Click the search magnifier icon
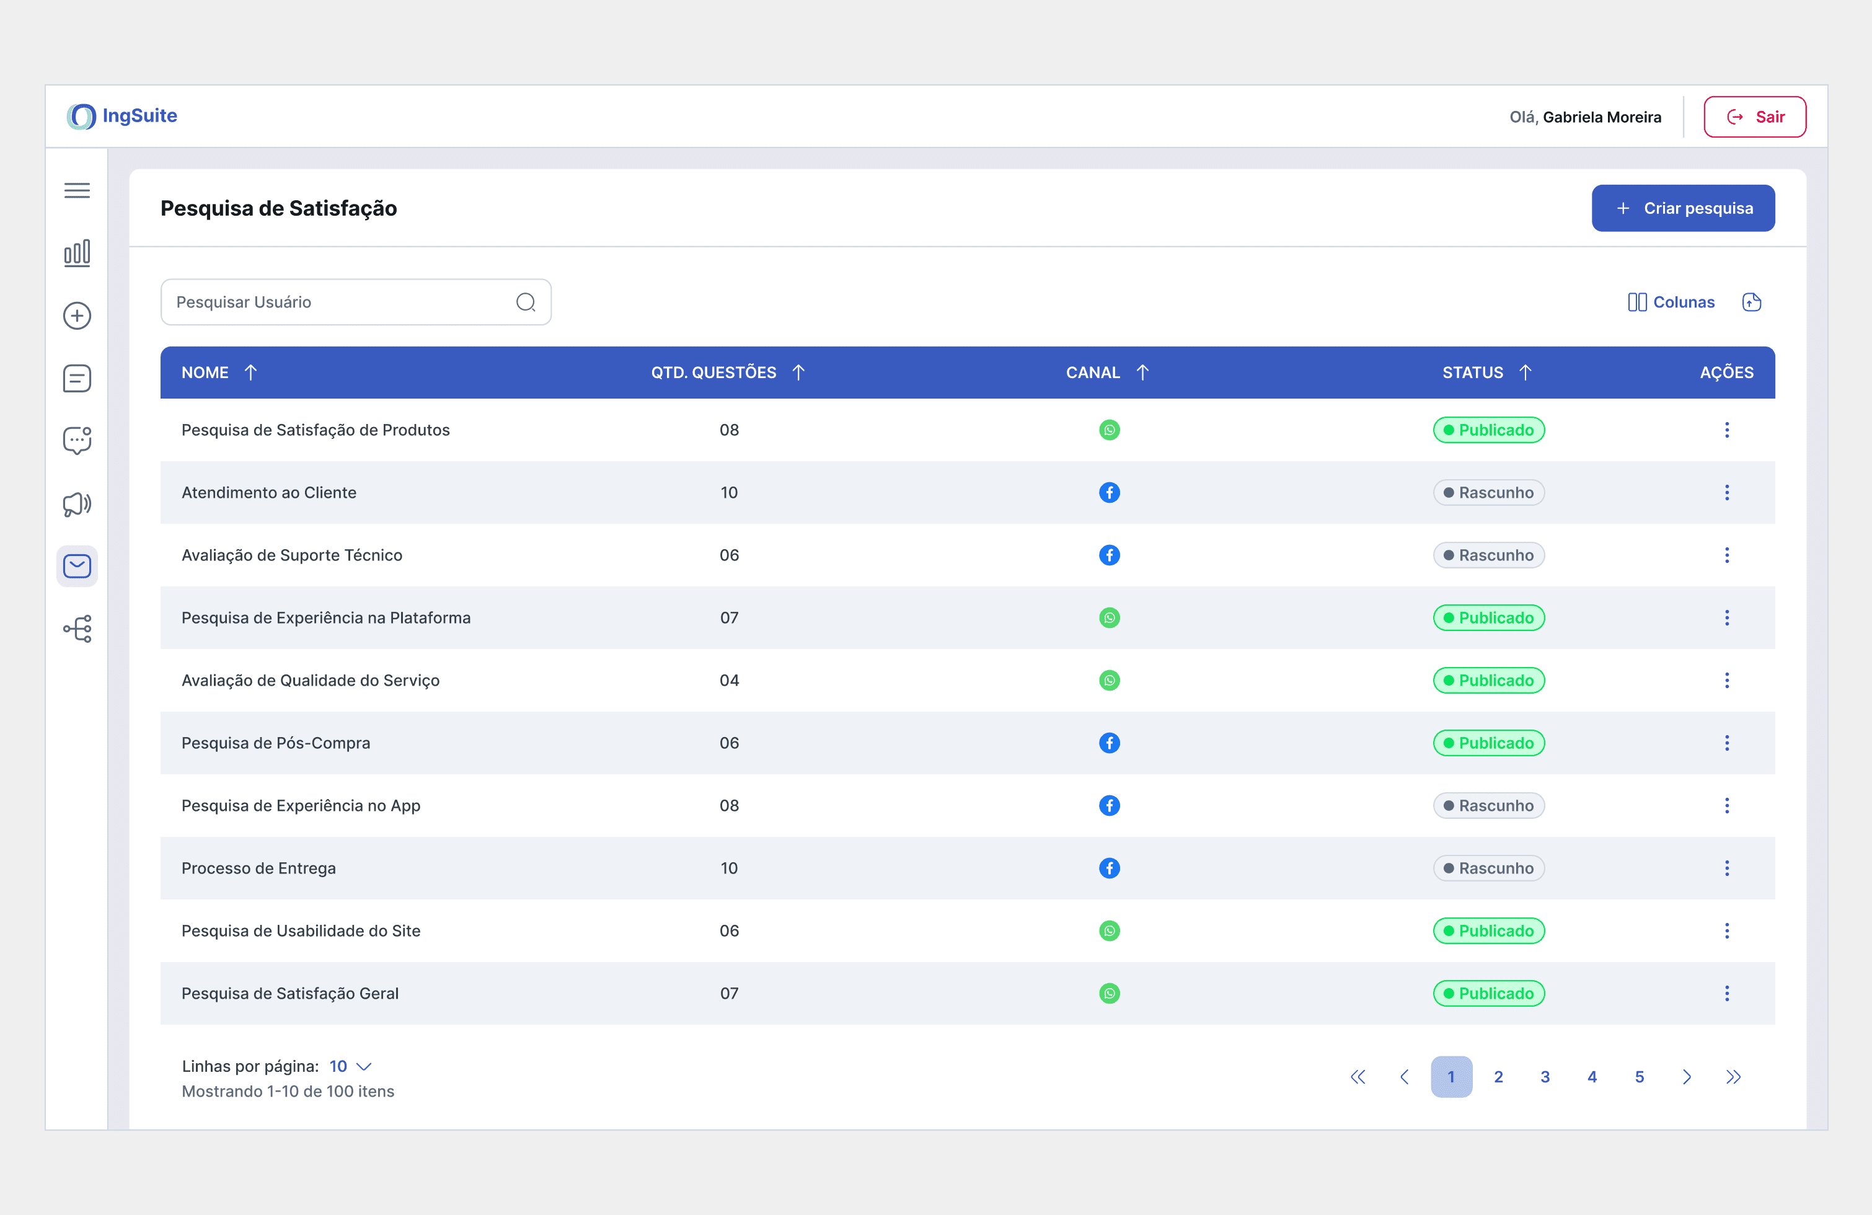The height and width of the screenshot is (1215, 1872). tap(526, 302)
